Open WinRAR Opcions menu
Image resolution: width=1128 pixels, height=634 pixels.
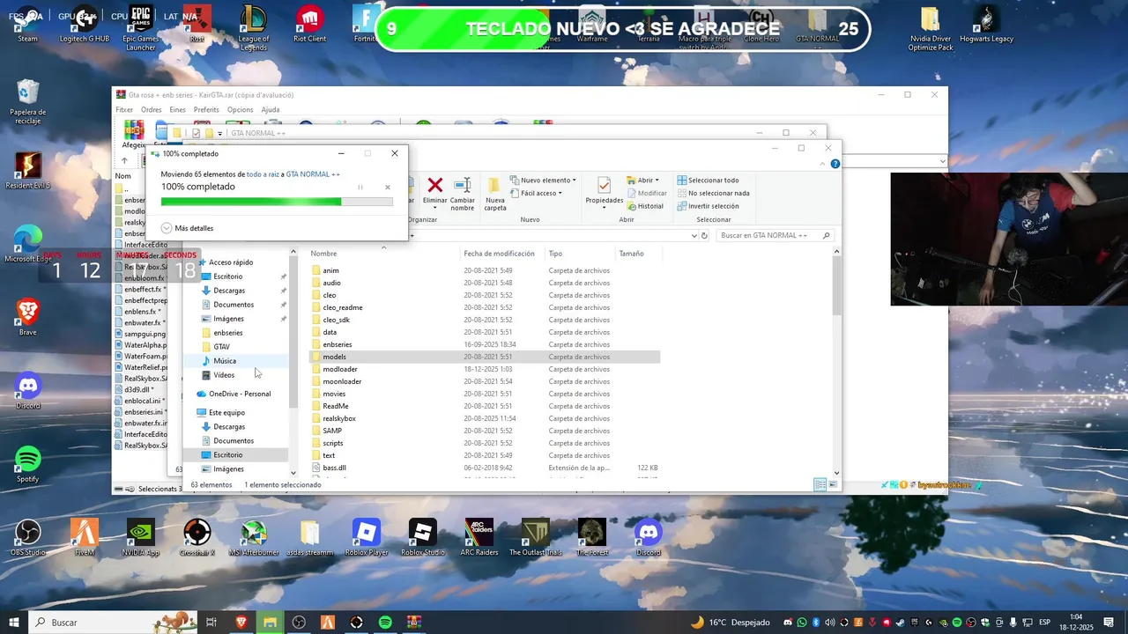(240, 110)
